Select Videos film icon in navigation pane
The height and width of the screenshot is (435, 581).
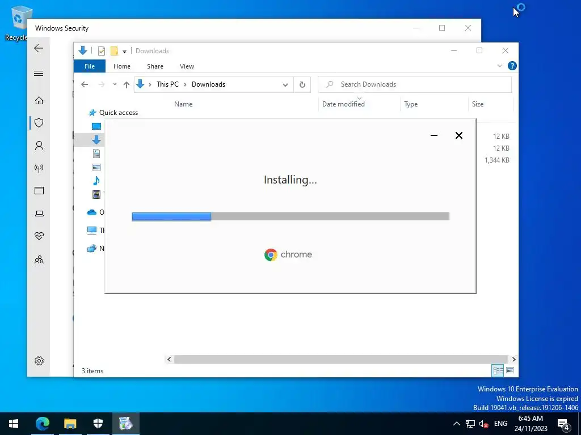coord(96,194)
